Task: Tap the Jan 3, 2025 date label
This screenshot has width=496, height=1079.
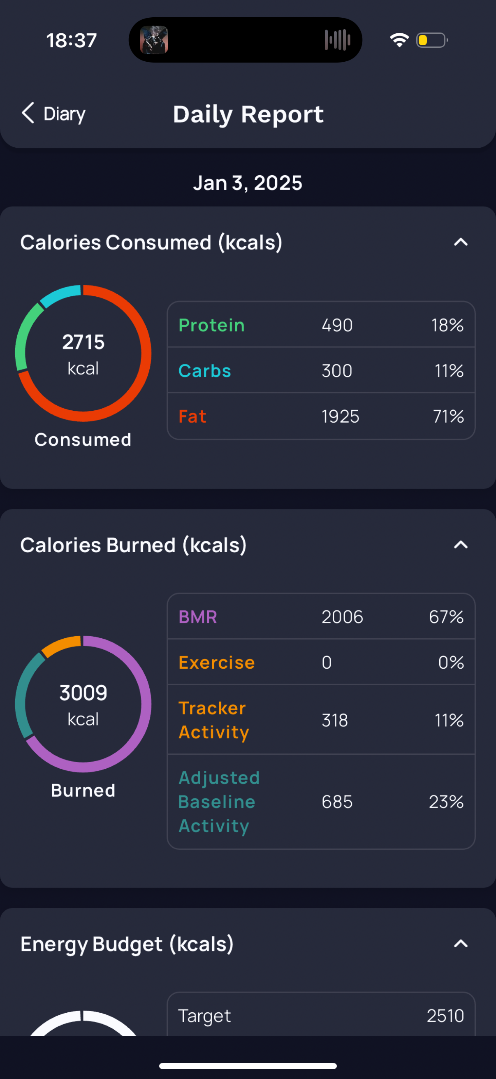Action: click(248, 183)
